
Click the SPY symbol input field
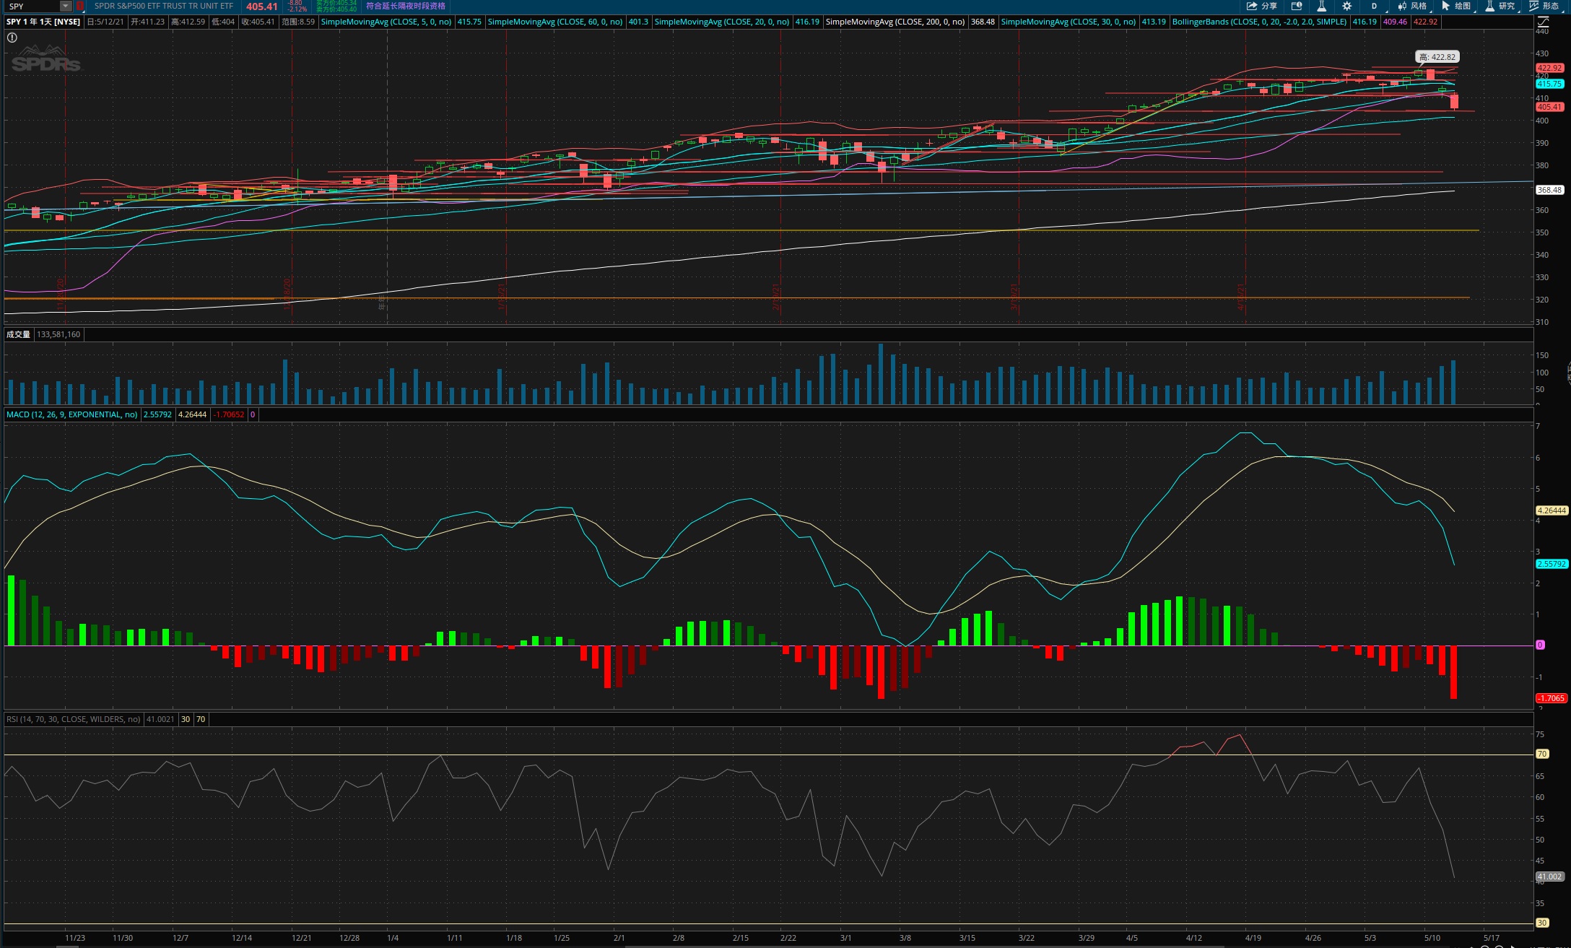(x=32, y=6)
